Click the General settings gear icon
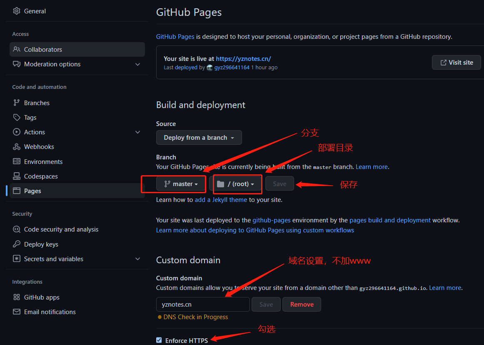 (16, 11)
